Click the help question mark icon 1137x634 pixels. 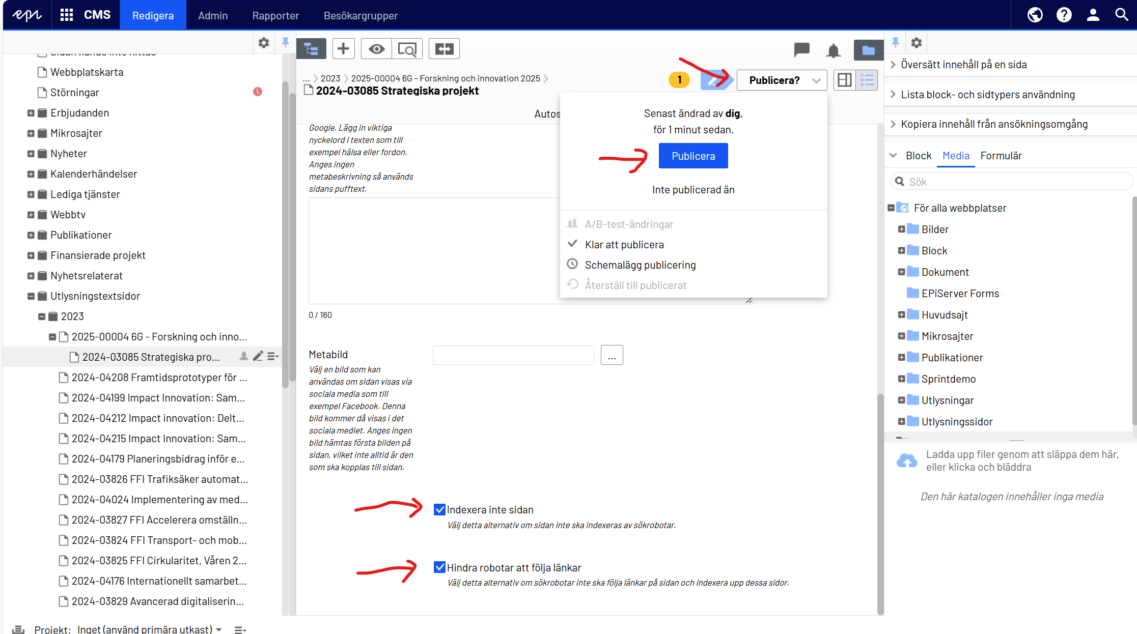(x=1064, y=15)
